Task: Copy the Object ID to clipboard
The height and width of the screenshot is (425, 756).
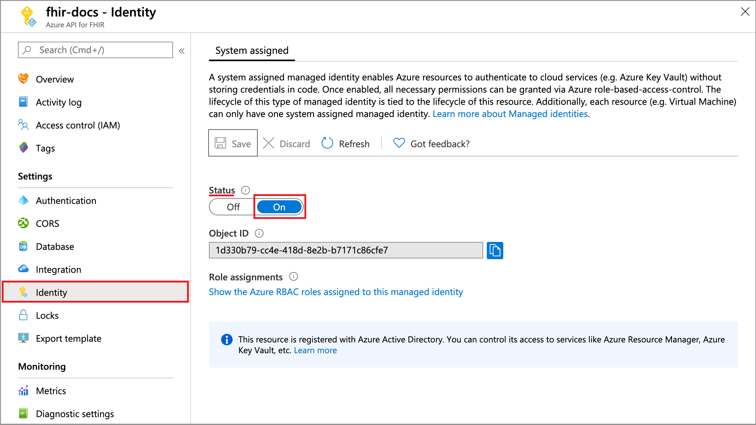Action: coord(495,250)
